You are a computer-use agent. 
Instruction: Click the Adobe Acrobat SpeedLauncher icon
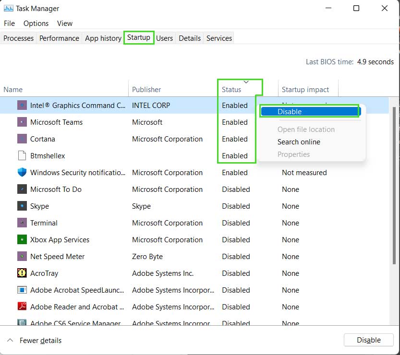(22, 290)
